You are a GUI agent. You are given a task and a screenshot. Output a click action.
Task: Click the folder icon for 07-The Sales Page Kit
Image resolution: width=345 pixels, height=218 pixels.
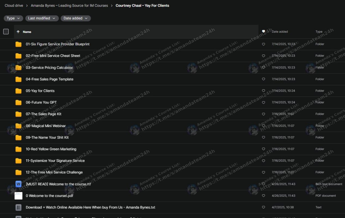[19, 114]
